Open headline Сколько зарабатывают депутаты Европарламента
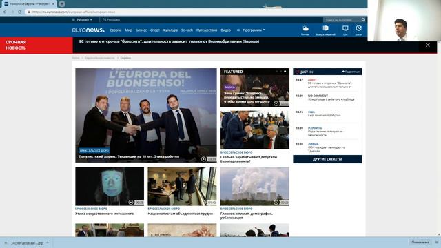The image size is (441, 248). click(x=249, y=159)
